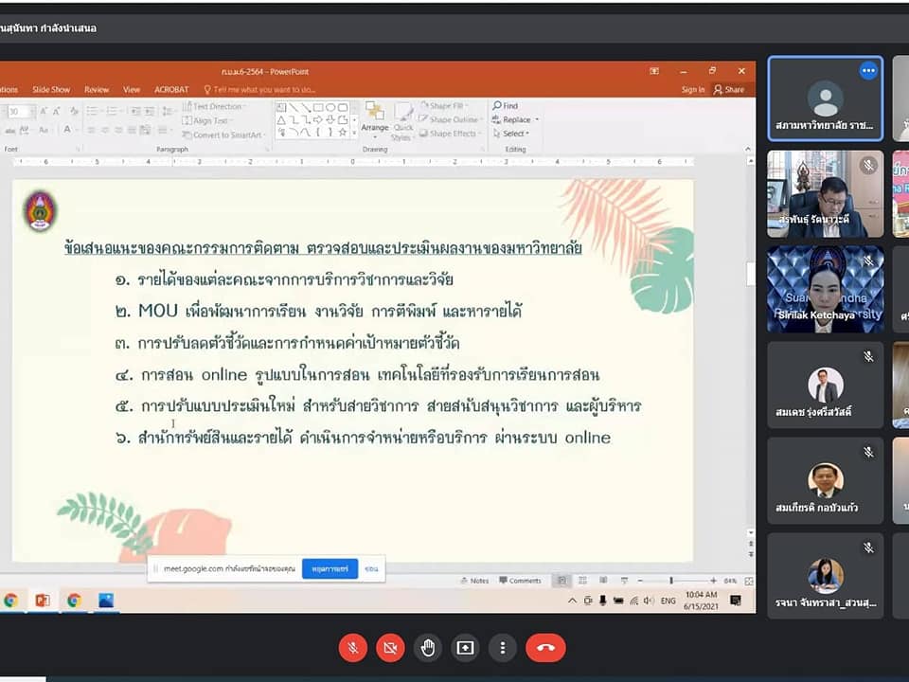The image size is (909, 682).
Task: Switch to the Review tab
Action: tap(97, 90)
